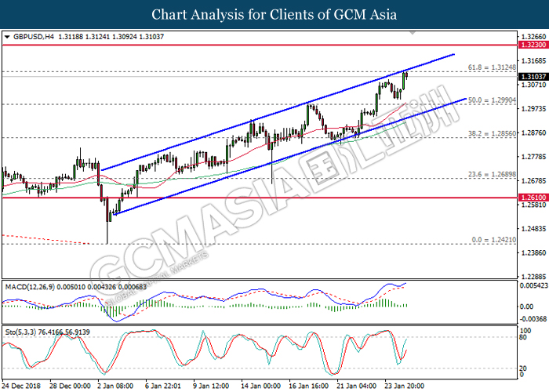The image size is (549, 392).
Task: Click the 28 Dec 00:00 time label
Action: click(70, 386)
